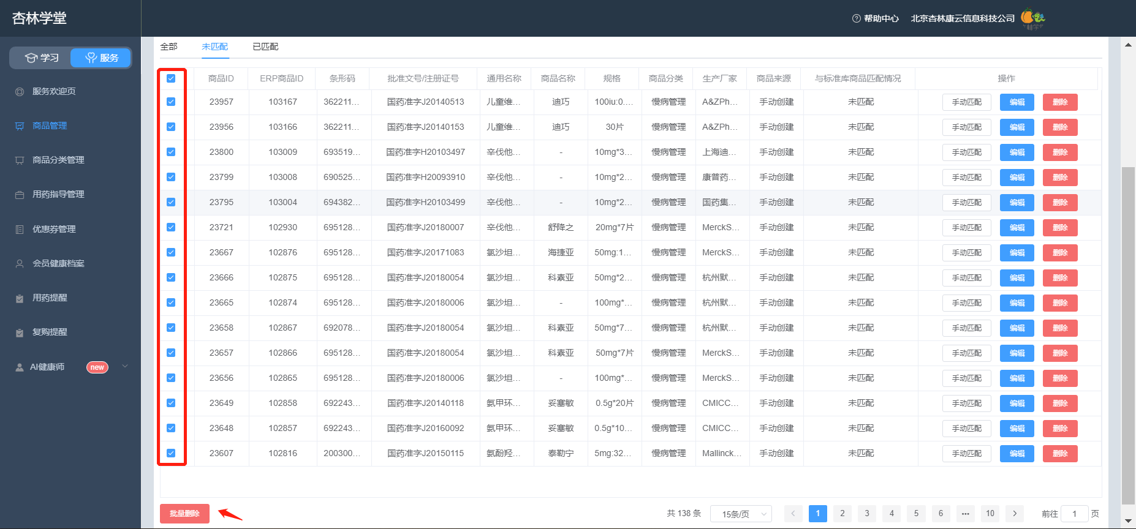Click the 复购提醒 clipboard icon
The width and height of the screenshot is (1136, 529).
tap(20, 332)
